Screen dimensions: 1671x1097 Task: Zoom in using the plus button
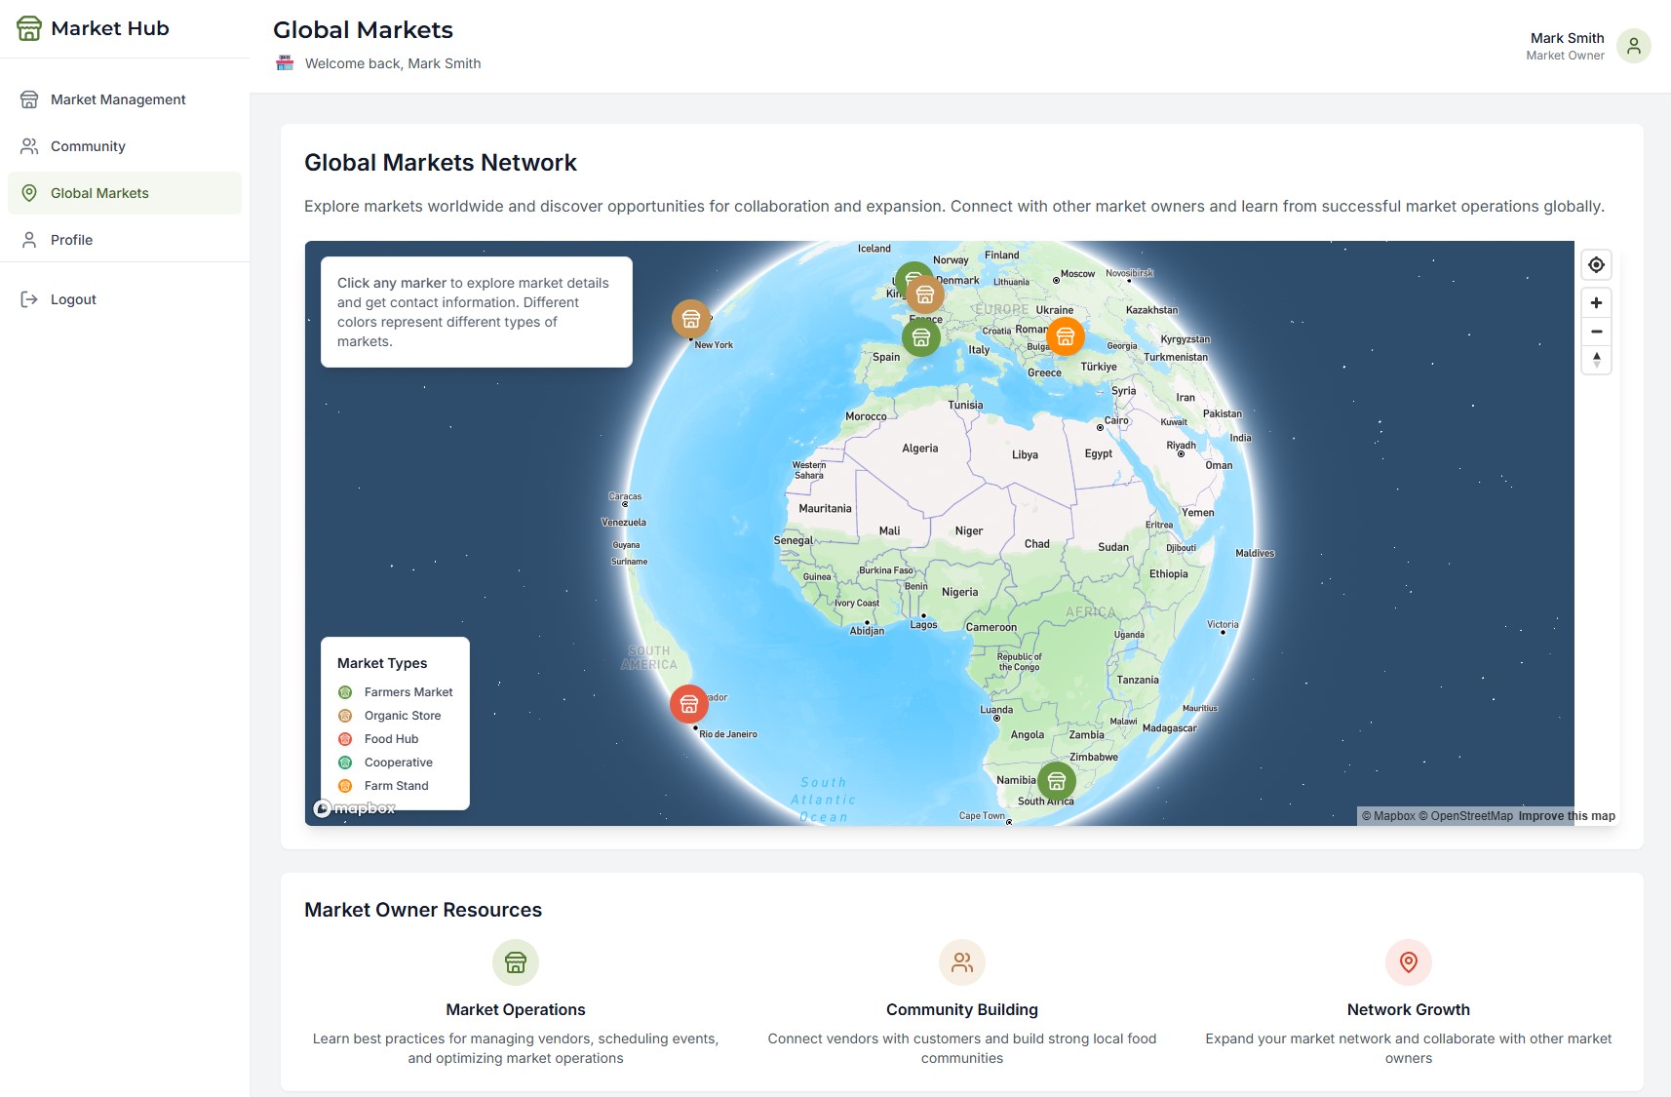click(1596, 302)
